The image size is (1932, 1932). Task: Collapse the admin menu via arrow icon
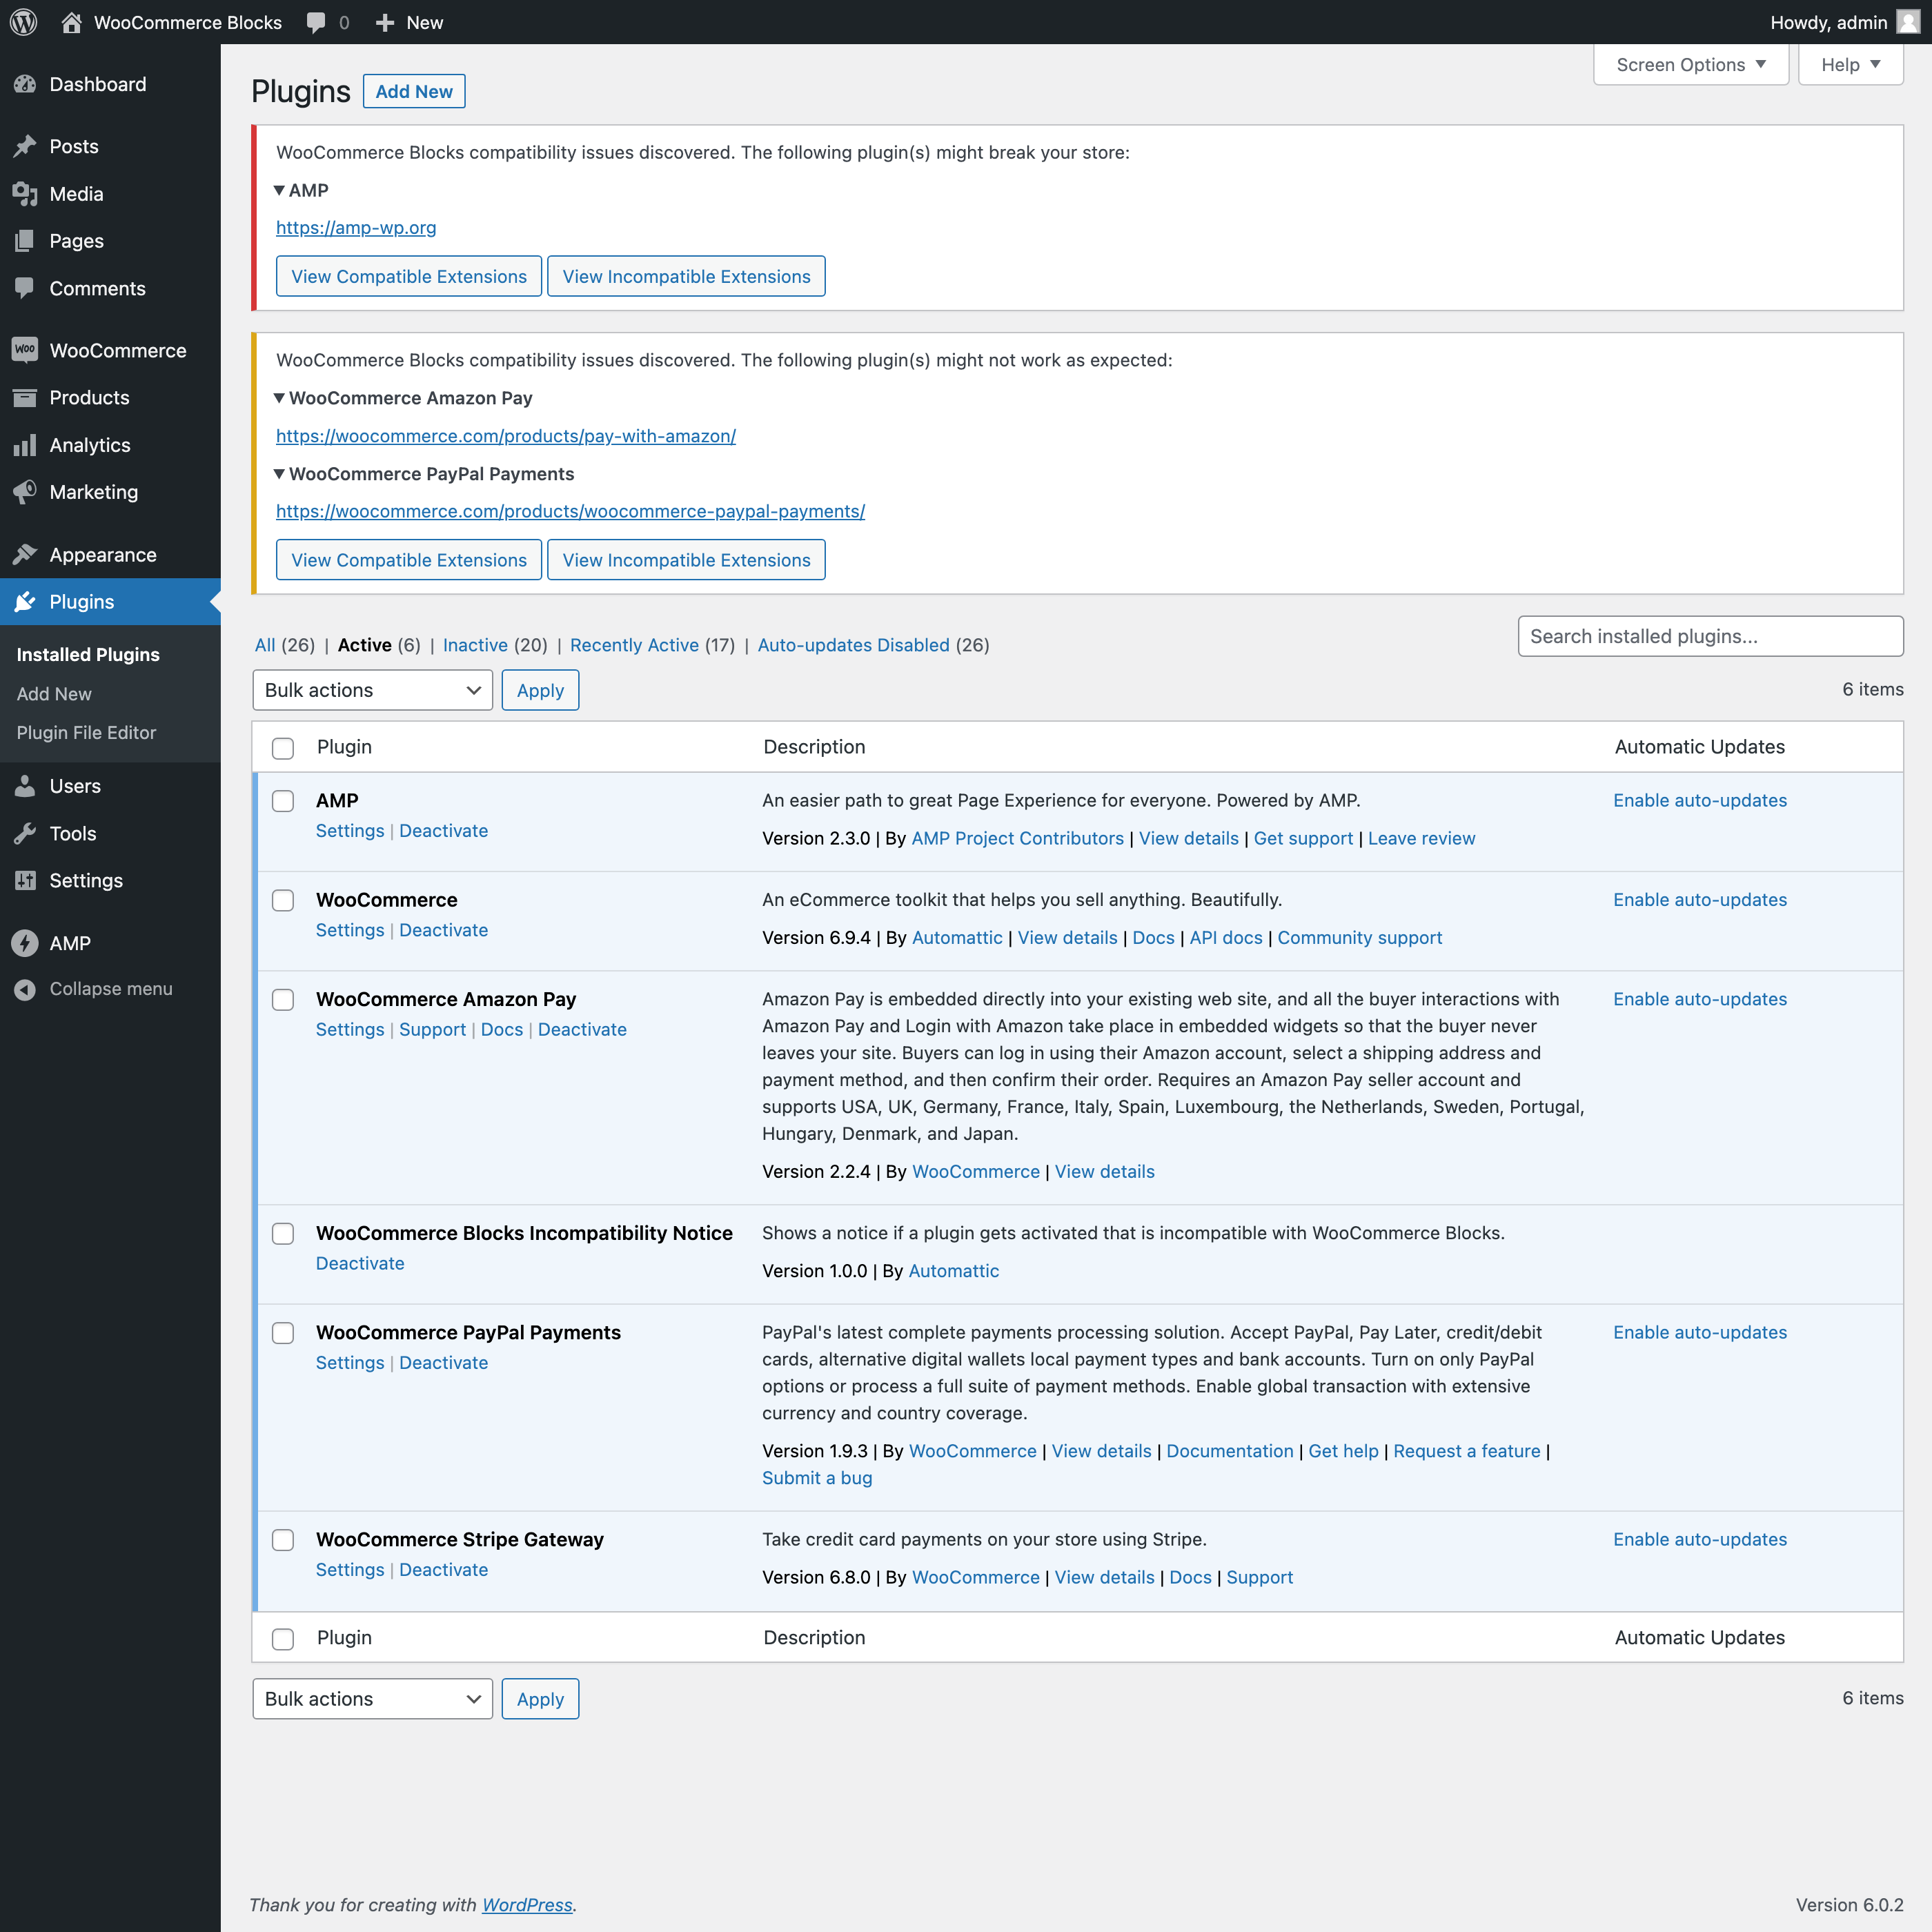coord(26,988)
